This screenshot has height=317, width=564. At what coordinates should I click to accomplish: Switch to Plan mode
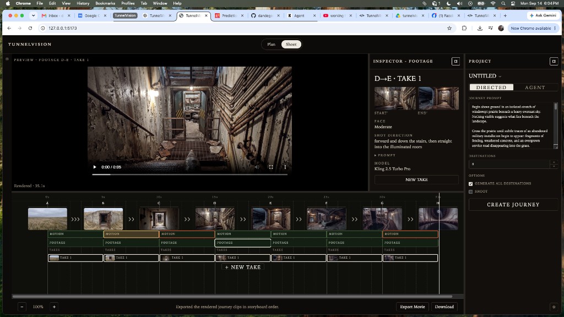pos(271,44)
